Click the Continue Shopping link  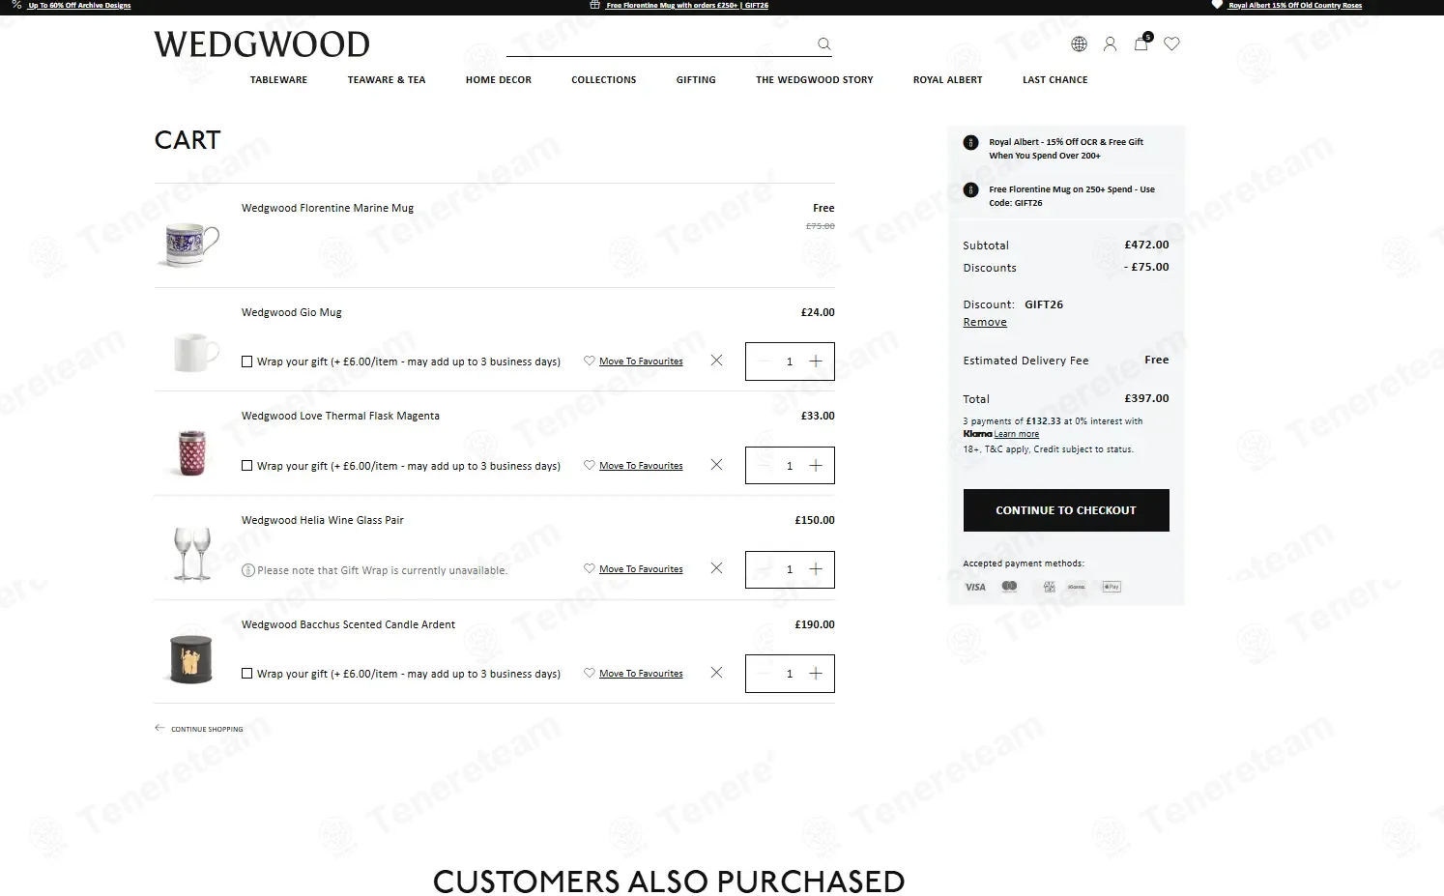(x=207, y=729)
